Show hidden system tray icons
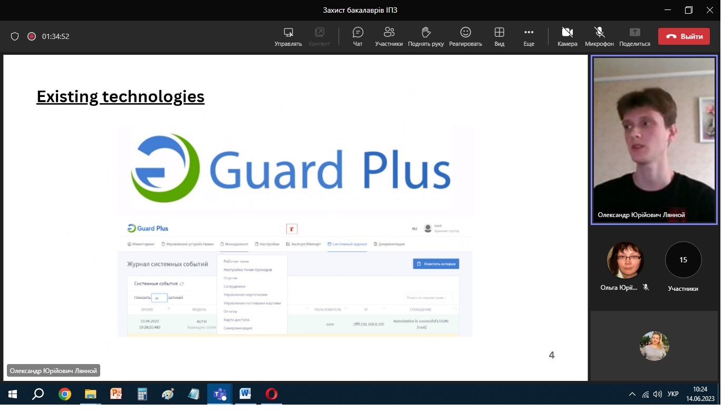 [632, 394]
